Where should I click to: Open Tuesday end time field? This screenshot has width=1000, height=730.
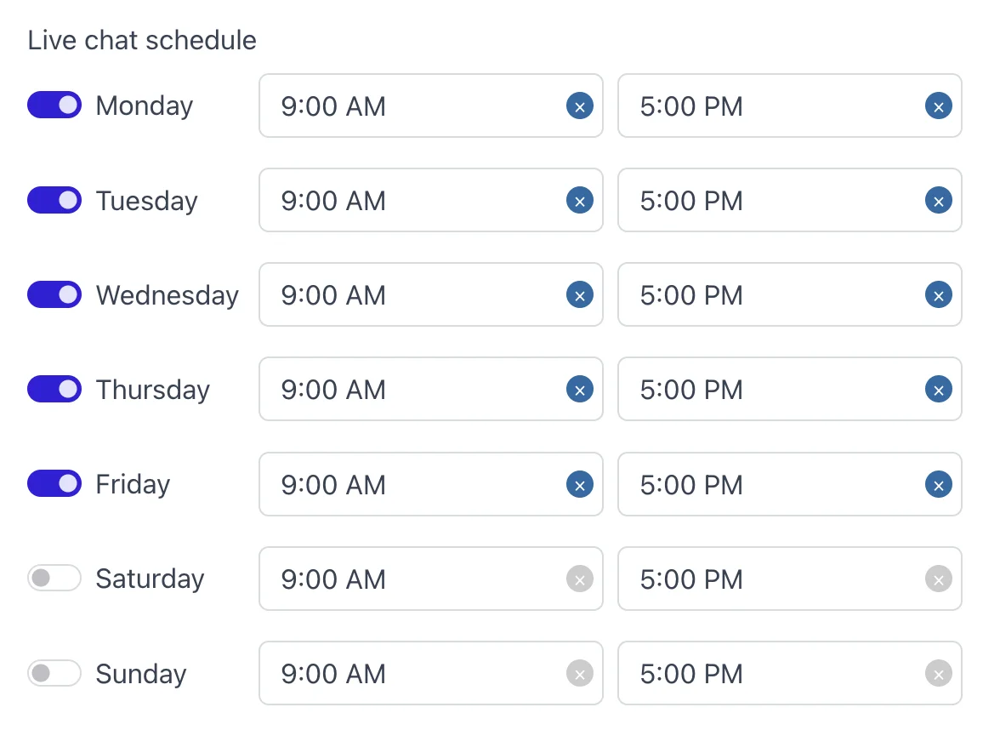(x=765, y=201)
